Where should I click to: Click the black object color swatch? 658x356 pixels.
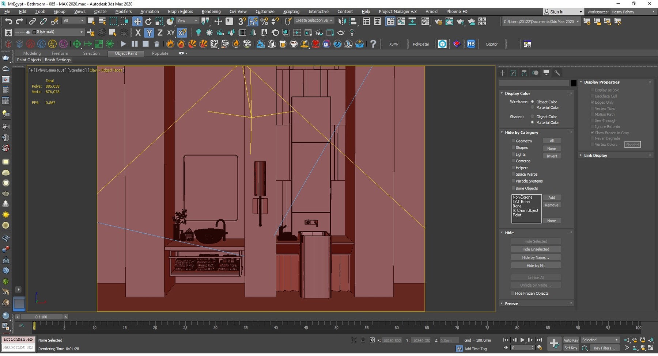coord(574,83)
